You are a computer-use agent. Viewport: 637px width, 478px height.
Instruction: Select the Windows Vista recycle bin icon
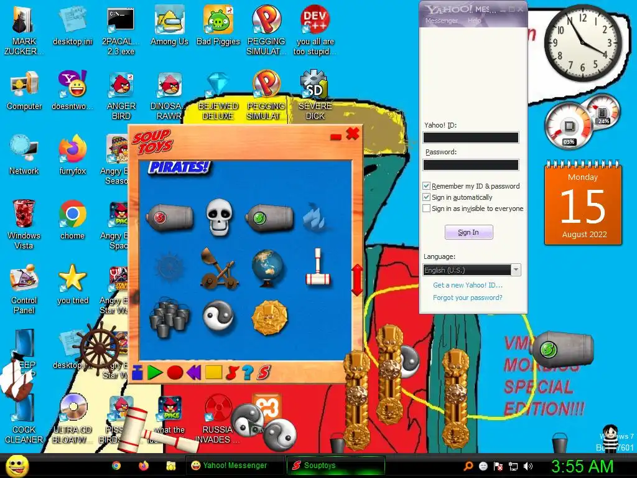24,224
